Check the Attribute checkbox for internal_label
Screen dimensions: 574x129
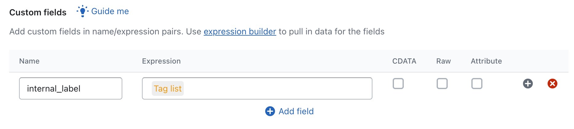coord(477,84)
